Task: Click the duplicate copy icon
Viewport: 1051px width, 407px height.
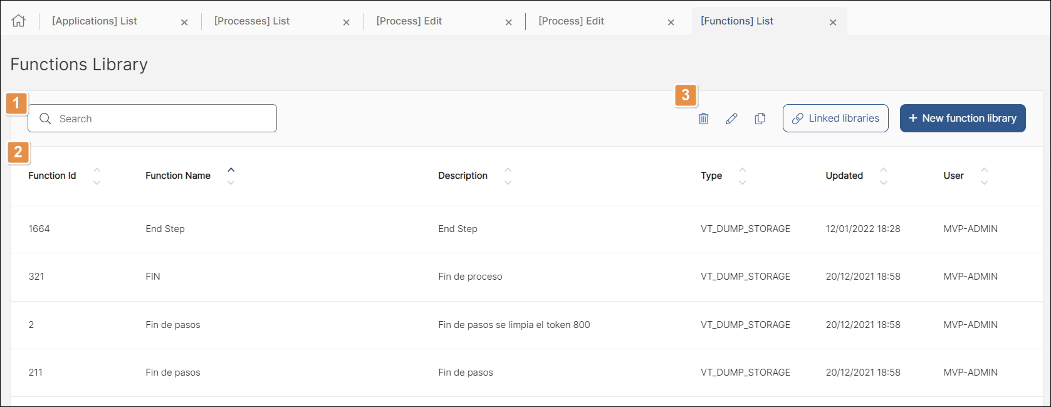Action: point(760,119)
